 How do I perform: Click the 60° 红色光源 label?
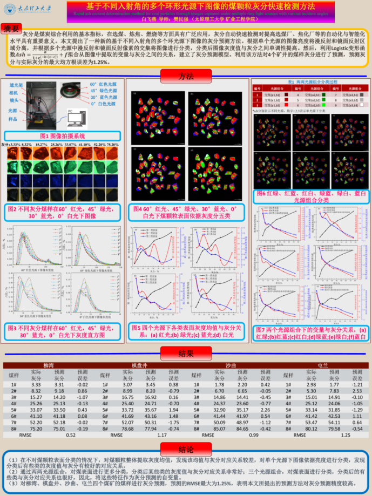[103, 84]
